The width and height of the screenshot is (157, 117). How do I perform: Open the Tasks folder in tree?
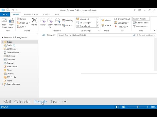8,81
